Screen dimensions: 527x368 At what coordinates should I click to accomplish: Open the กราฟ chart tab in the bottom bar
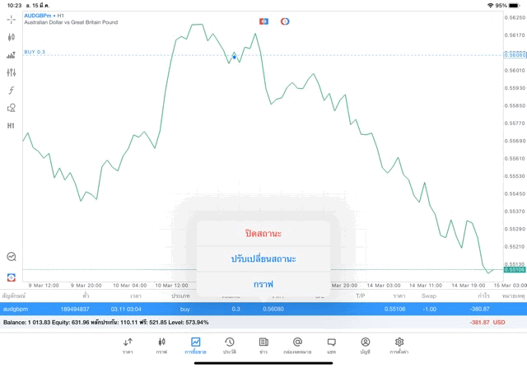(161, 345)
